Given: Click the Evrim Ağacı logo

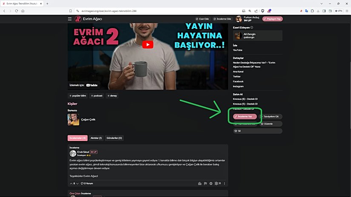Looking at the screenshot, I should coord(88,19).
